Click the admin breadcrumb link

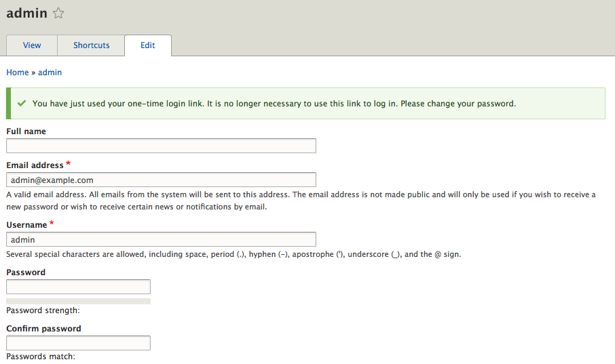pyautogui.click(x=50, y=73)
